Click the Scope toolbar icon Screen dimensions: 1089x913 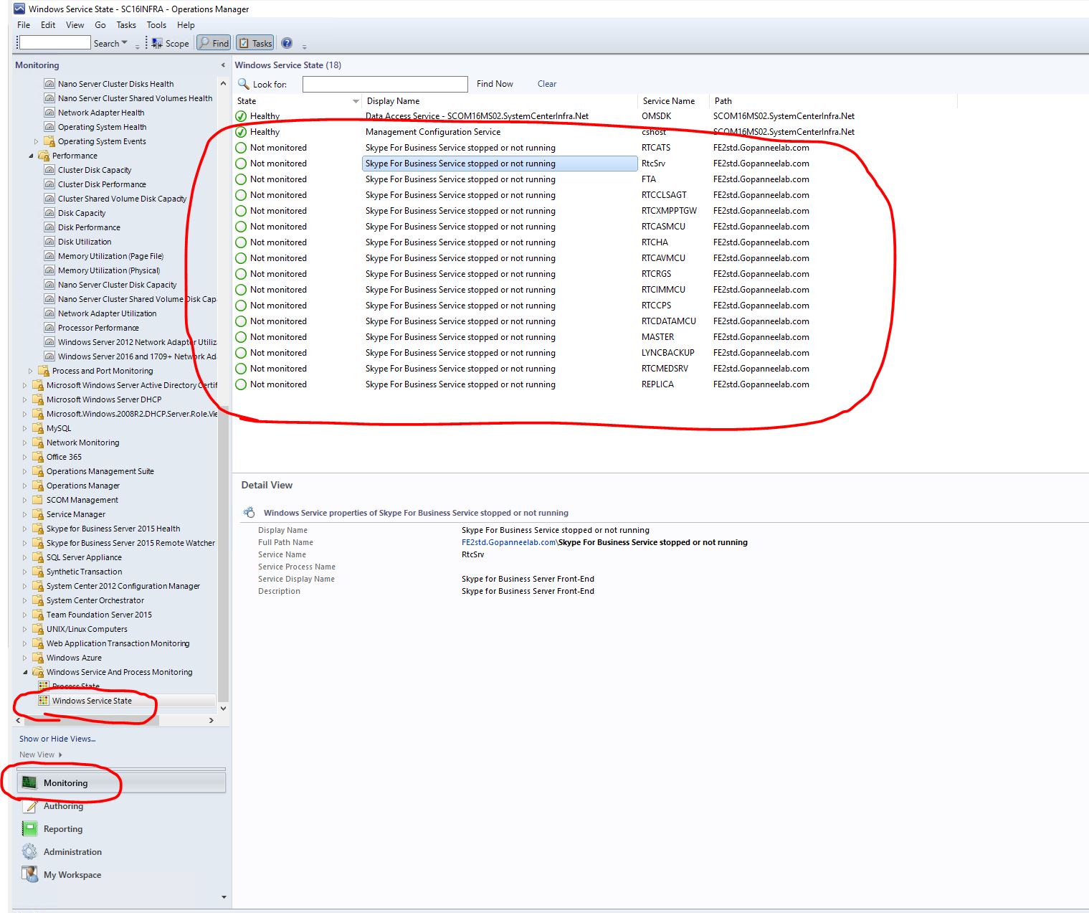coord(157,43)
